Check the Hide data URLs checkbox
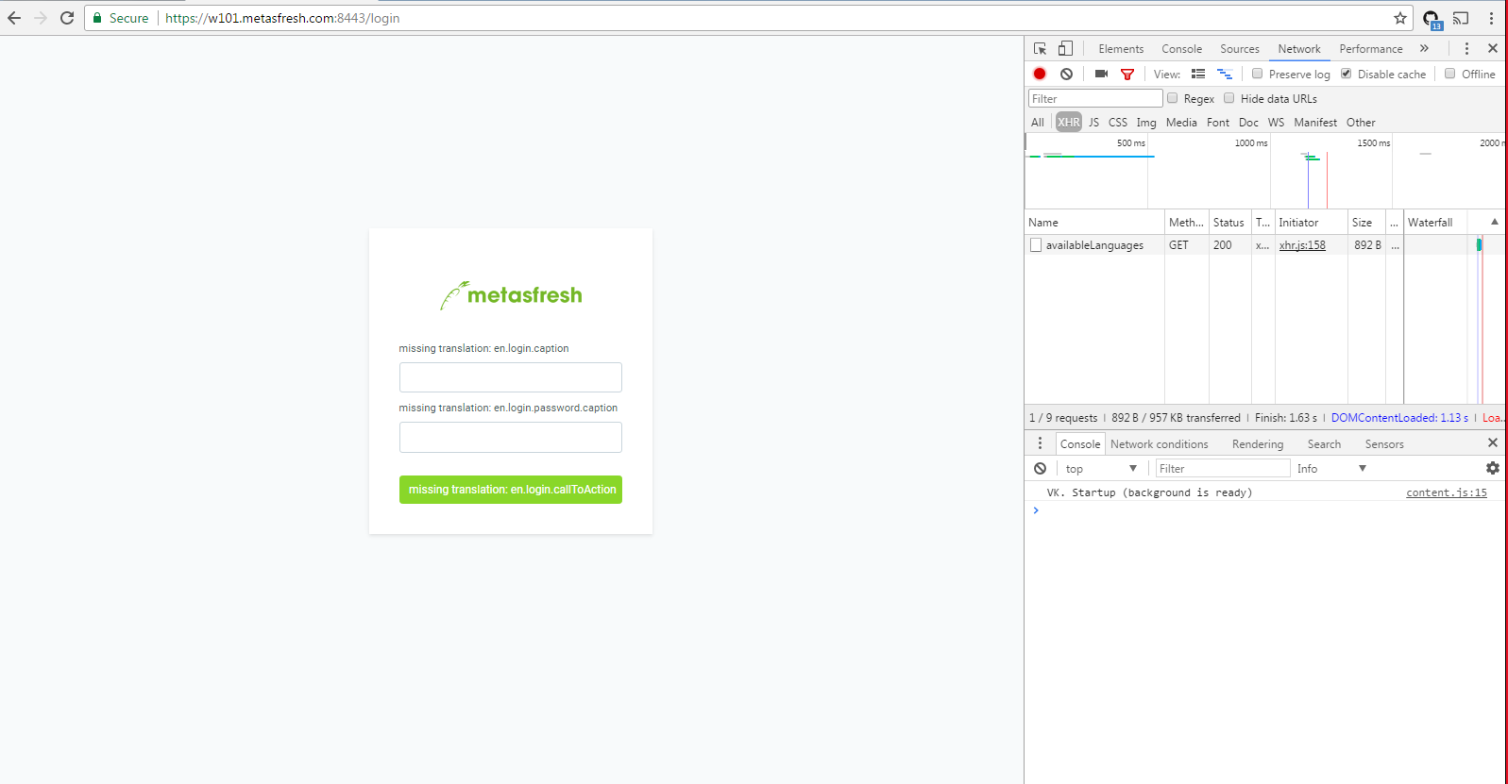The width and height of the screenshot is (1508, 784). pos(1228,98)
